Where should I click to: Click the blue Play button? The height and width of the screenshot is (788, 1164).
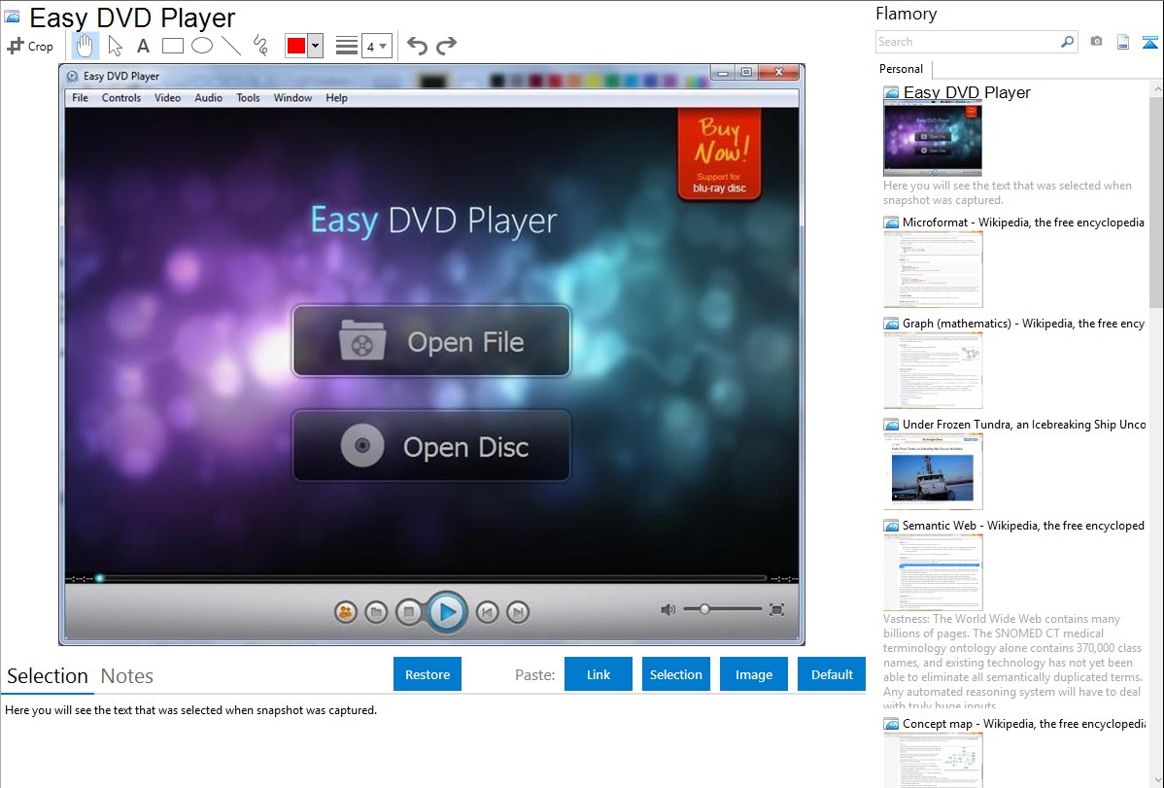pyautogui.click(x=447, y=612)
